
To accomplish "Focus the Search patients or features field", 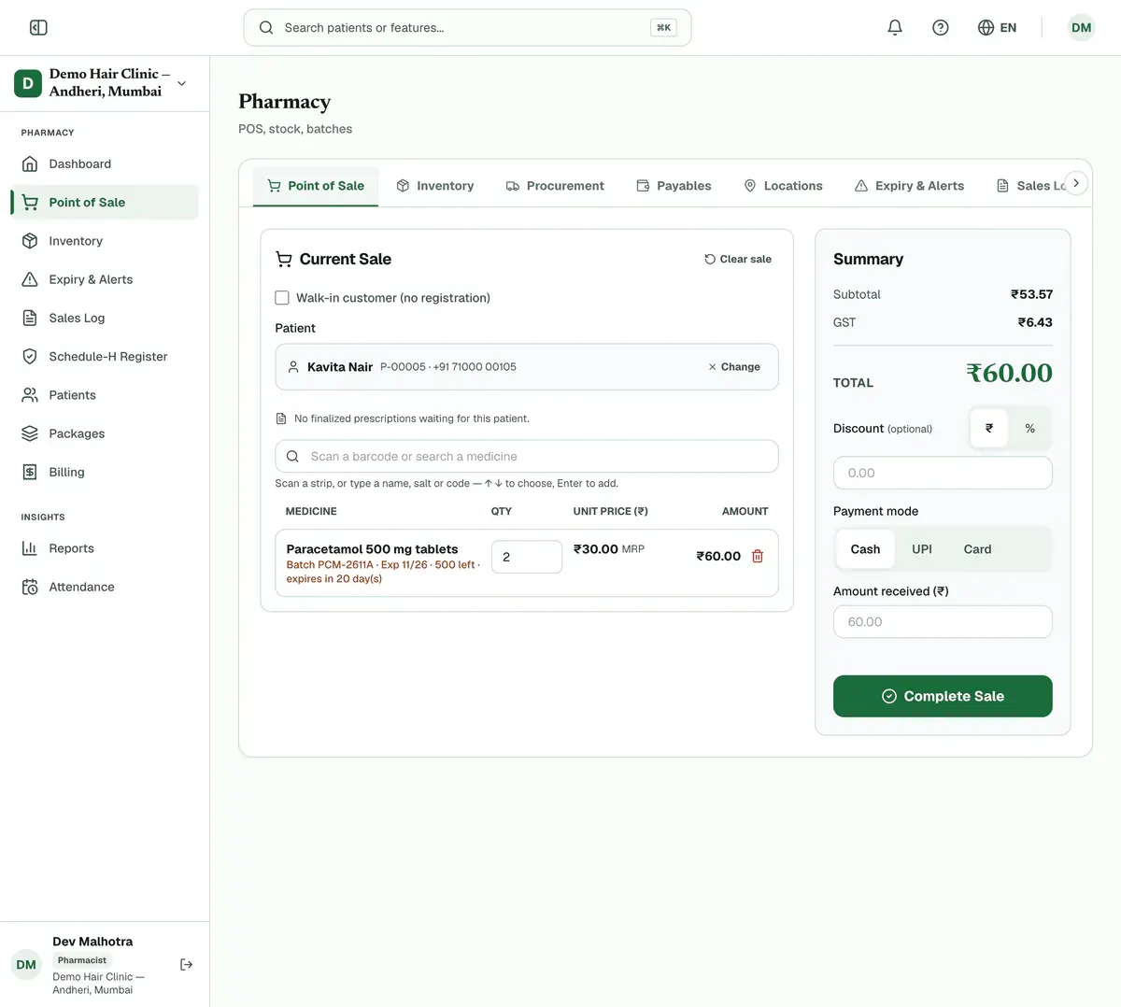I will (x=467, y=28).
